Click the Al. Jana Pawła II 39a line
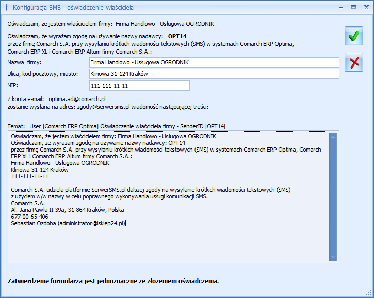The width and height of the screenshot is (374, 298). 68,210
